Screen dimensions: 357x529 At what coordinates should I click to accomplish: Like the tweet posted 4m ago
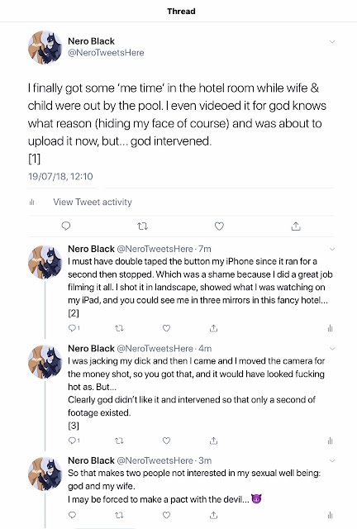166,441
